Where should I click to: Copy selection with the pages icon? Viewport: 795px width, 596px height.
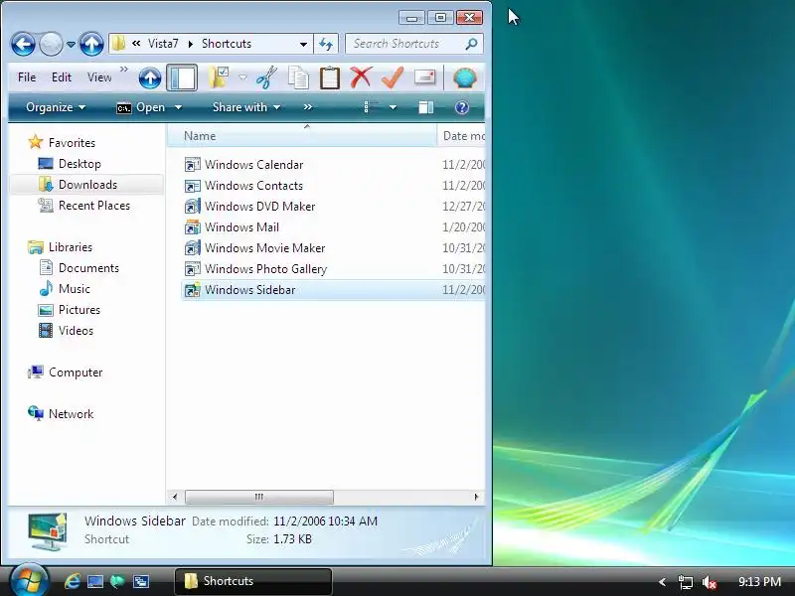(299, 78)
